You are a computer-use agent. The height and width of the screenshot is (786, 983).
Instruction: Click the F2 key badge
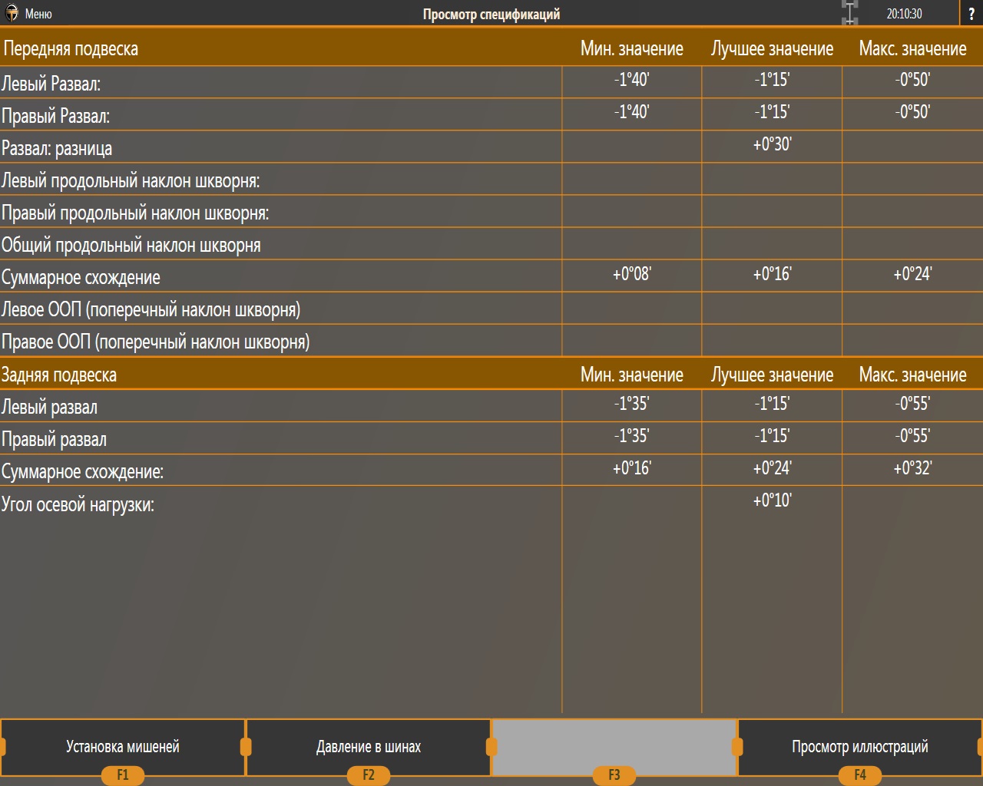369,775
